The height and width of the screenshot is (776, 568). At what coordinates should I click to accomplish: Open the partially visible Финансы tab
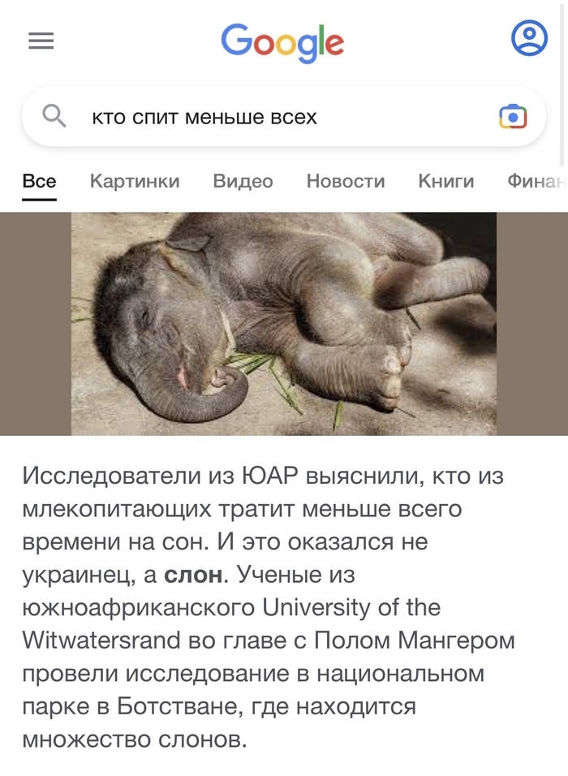click(x=537, y=181)
